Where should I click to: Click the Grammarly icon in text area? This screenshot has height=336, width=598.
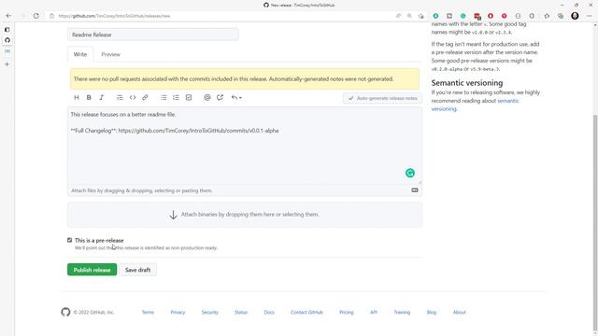[x=410, y=173]
